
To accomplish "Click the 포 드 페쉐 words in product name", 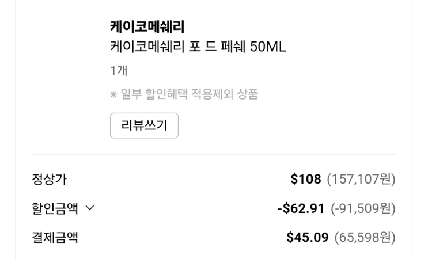I will pyautogui.click(x=220, y=47).
